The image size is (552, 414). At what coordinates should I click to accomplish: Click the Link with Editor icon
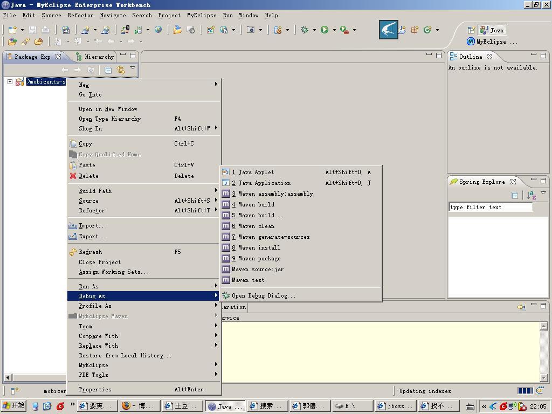(121, 70)
